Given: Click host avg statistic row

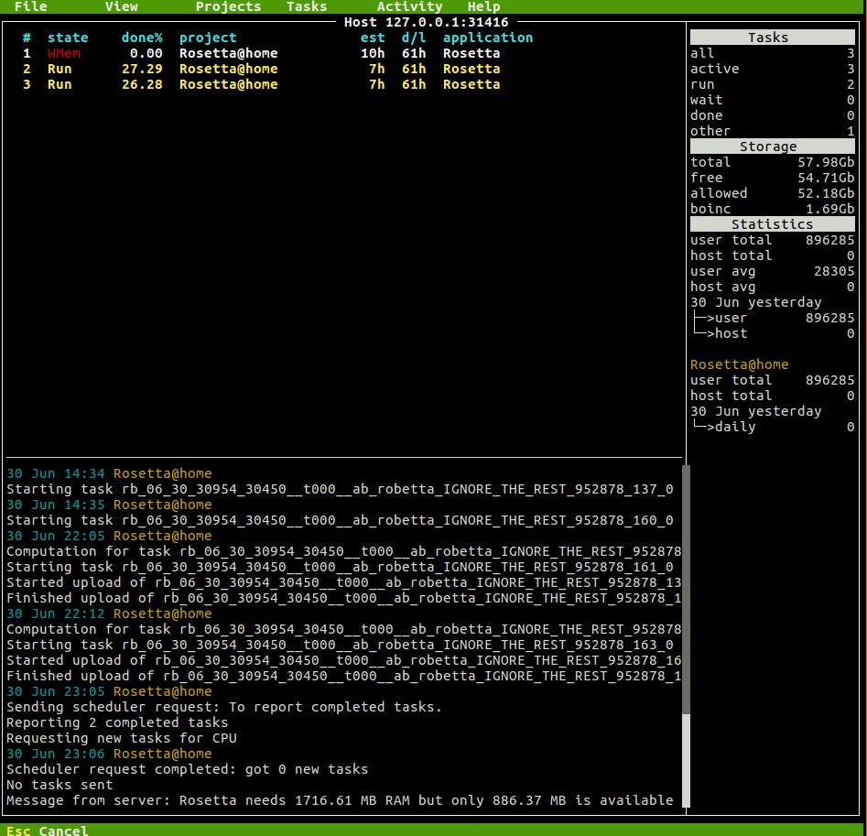Looking at the screenshot, I should pos(772,287).
